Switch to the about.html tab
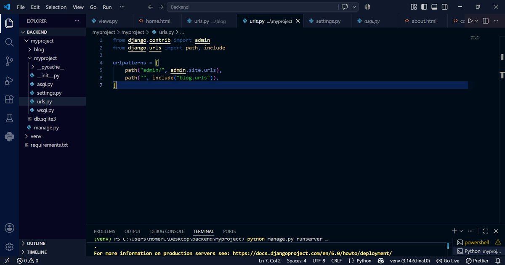 point(423,21)
